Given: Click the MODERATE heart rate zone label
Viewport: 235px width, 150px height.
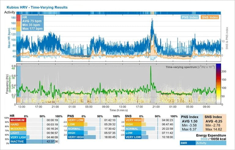Looking at the screenshot, I should pos(18,129).
